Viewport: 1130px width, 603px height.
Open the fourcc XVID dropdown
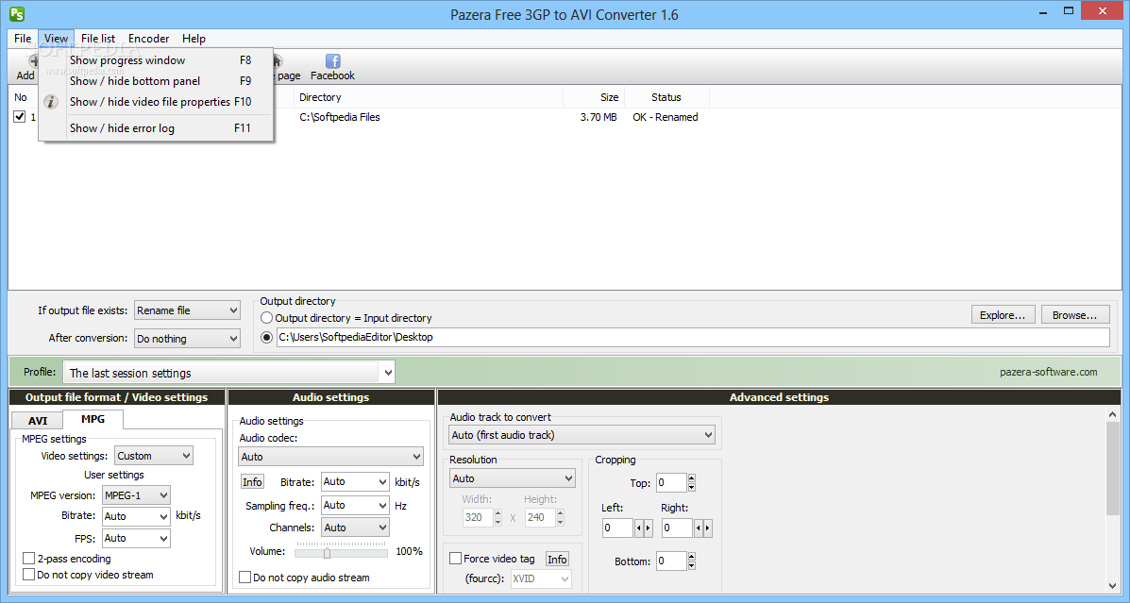click(541, 578)
